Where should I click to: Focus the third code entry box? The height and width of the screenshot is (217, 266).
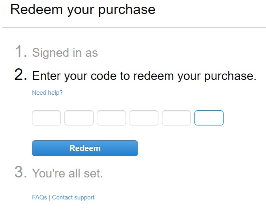point(111,118)
